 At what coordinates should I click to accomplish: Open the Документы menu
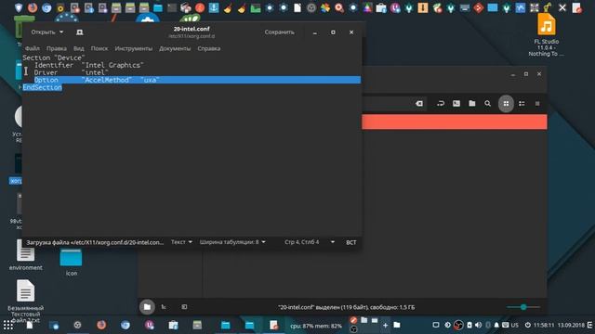(175, 48)
